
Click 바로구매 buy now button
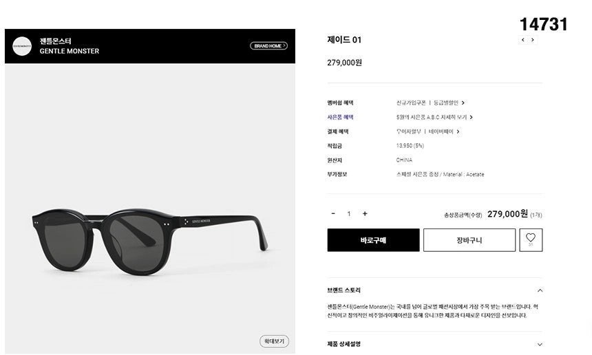pos(373,240)
